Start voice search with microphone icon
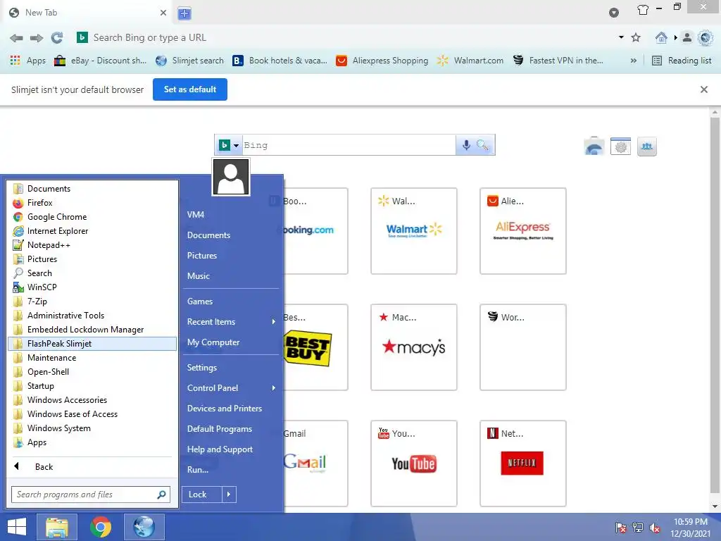 [x=466, y=145]
